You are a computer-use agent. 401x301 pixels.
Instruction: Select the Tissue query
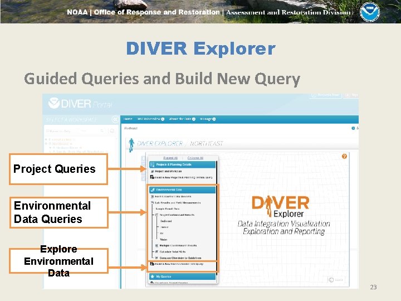[x=164, y=227]
